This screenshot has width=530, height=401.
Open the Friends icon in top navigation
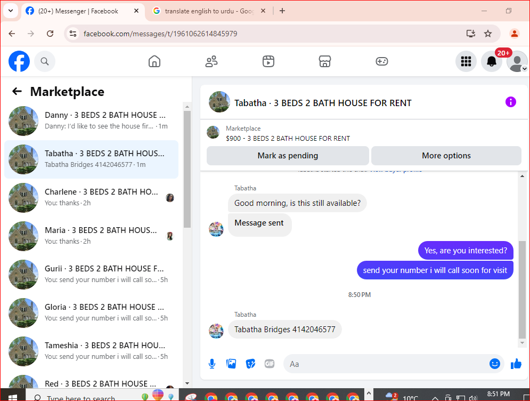(211, 61)
